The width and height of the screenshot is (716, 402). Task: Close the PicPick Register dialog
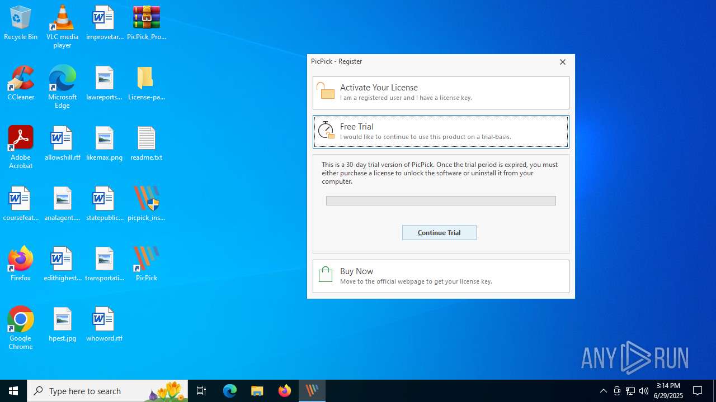tap(563, 62)
